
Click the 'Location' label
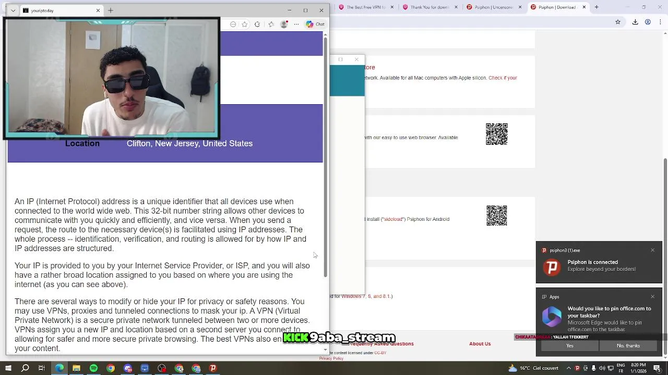[x=82, y=143]
